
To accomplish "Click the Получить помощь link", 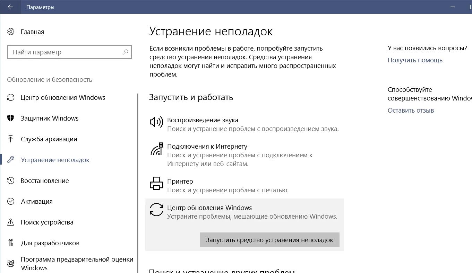I will pyautogui.click(x=415, y=60).
